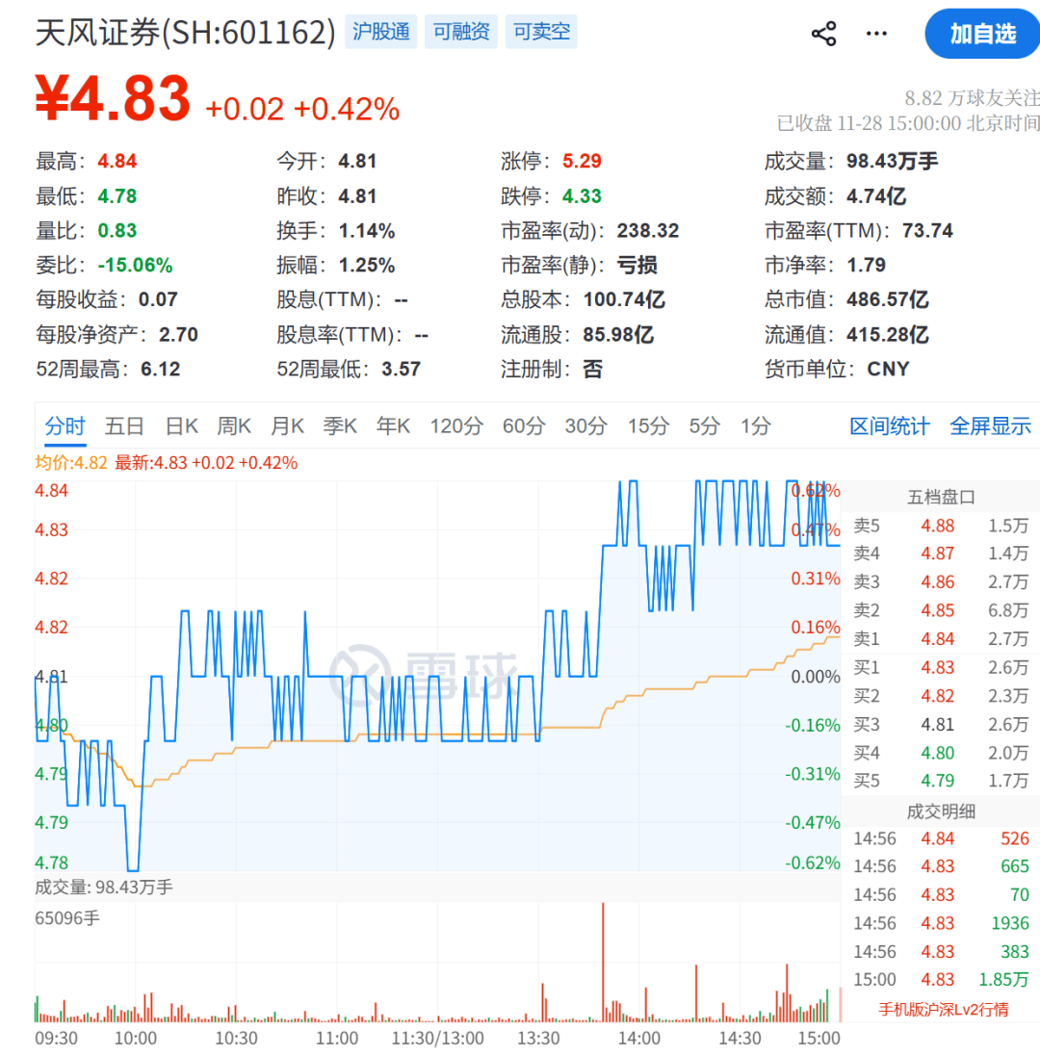The height and width of the screenshot is (1056, 1040).
Task: Open the 1分 chart view
Action: point(755,425)
